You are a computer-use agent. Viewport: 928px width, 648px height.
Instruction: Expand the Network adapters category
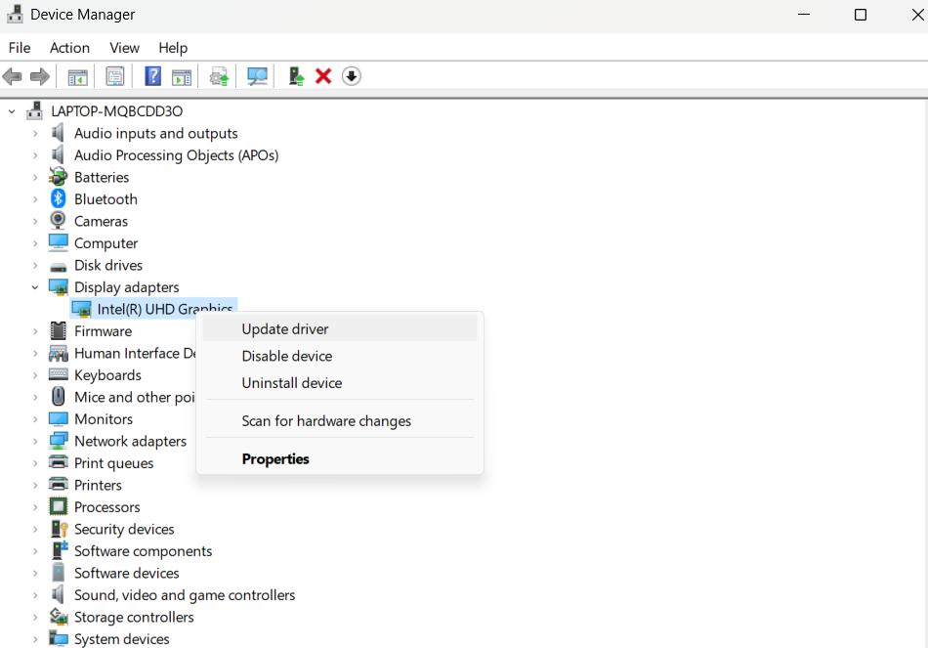pyautogui.click(x=35, y=442)
